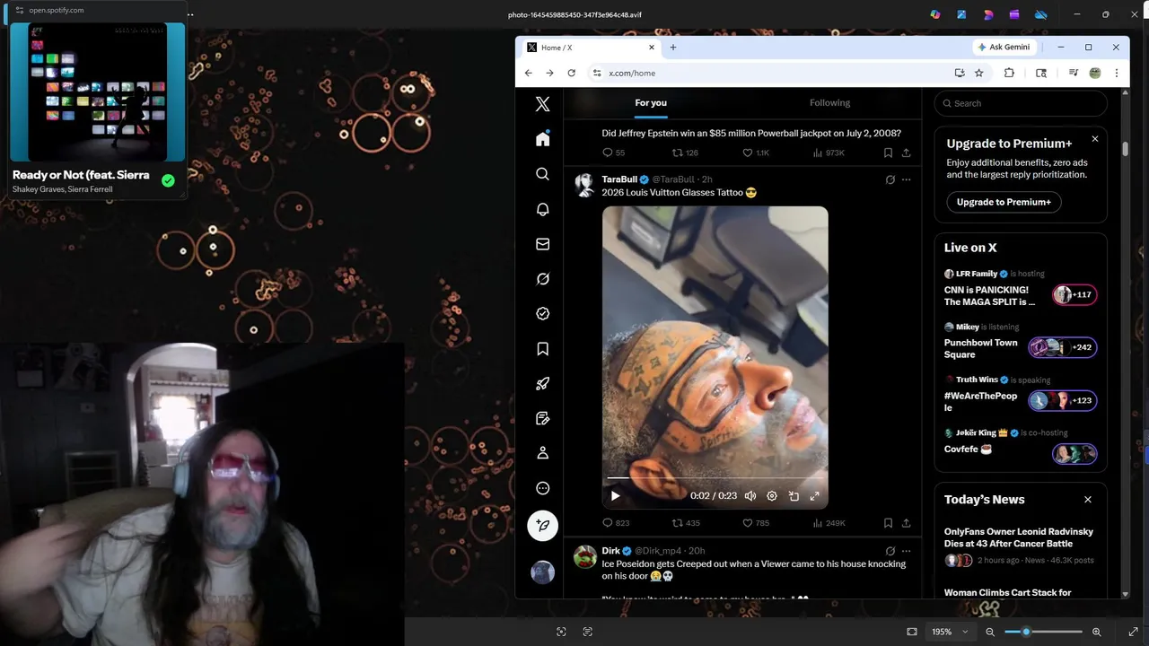Image resolution: width=1149 pixels, height=646 pixels.
Task: Open Grok icon in X sidebar
Action: [542, 279]
